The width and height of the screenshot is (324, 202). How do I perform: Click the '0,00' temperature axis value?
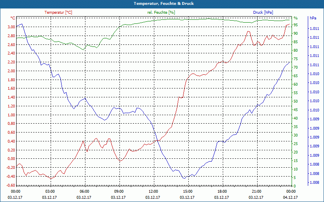tap(11, 159)
